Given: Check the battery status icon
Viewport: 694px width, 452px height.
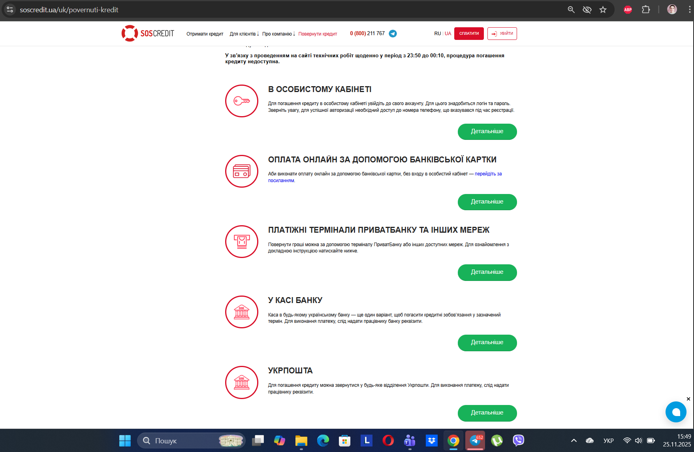Looking at the screenshot, I should click(651, 441).
